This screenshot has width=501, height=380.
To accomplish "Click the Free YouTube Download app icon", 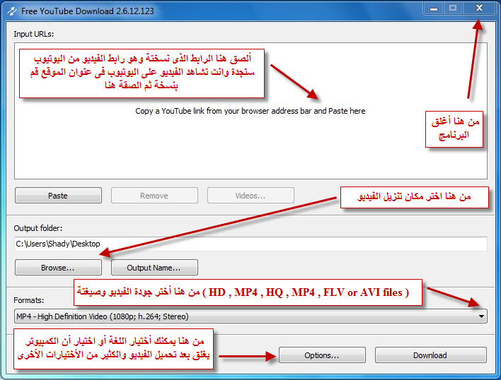I will (x=13, y=11).
